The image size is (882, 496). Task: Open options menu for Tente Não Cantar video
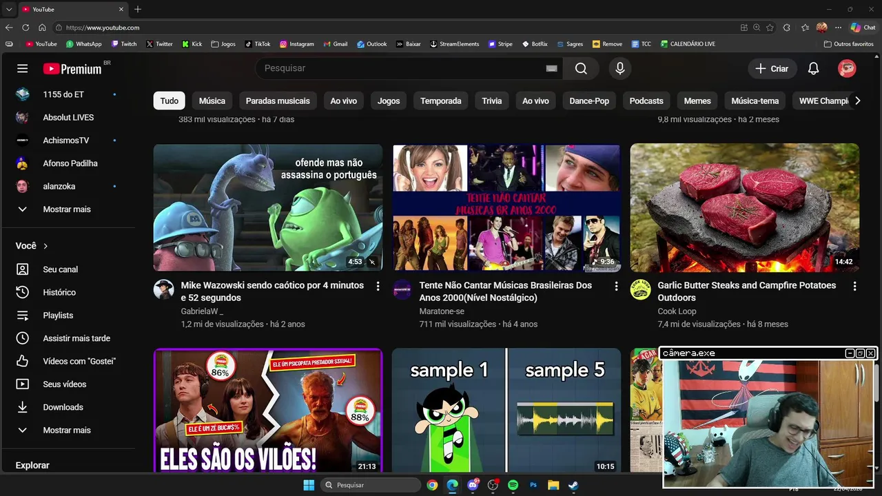[x=616, y=286]
